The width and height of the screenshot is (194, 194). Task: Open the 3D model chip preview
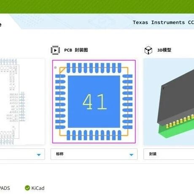tap(169, 102)
